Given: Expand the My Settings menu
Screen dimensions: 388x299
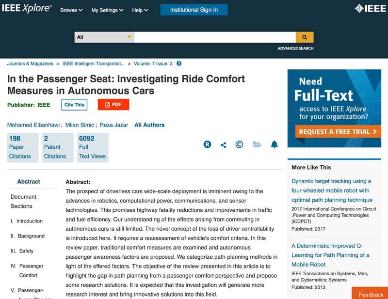Looking at the screenshot, I should (107, 10).
